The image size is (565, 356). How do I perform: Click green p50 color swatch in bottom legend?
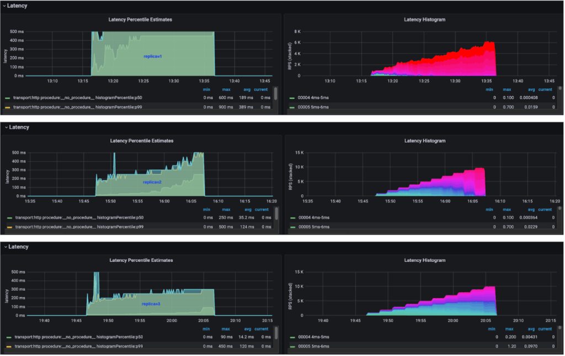click(x=8, y=337)
